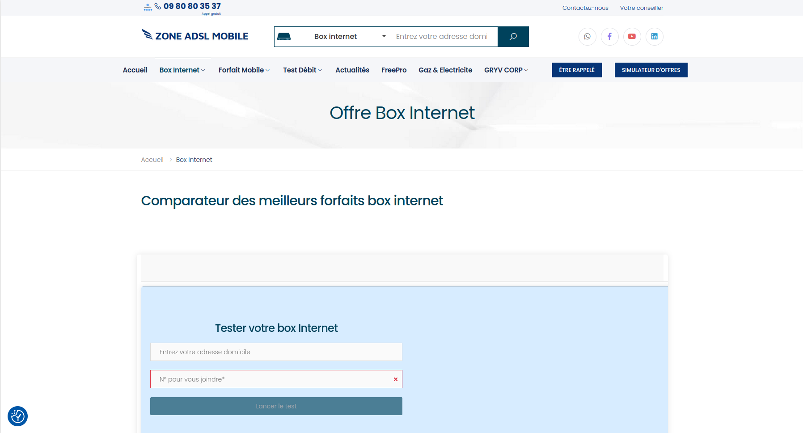Screen dimensions: 803x433
Task: Clear the phone field with the red X
Action: point(395,379)
